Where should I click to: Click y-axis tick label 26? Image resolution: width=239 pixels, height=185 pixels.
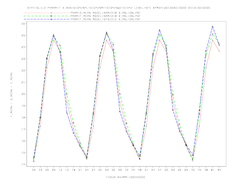coord(23,24)
